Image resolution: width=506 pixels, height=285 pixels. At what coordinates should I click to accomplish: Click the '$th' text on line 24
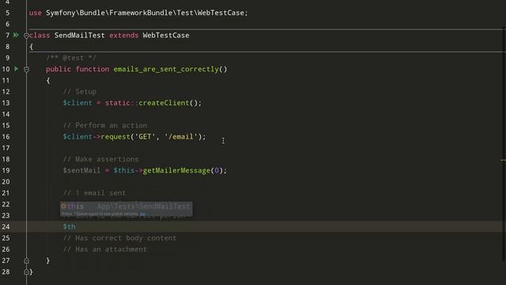(x=69, y=226)
